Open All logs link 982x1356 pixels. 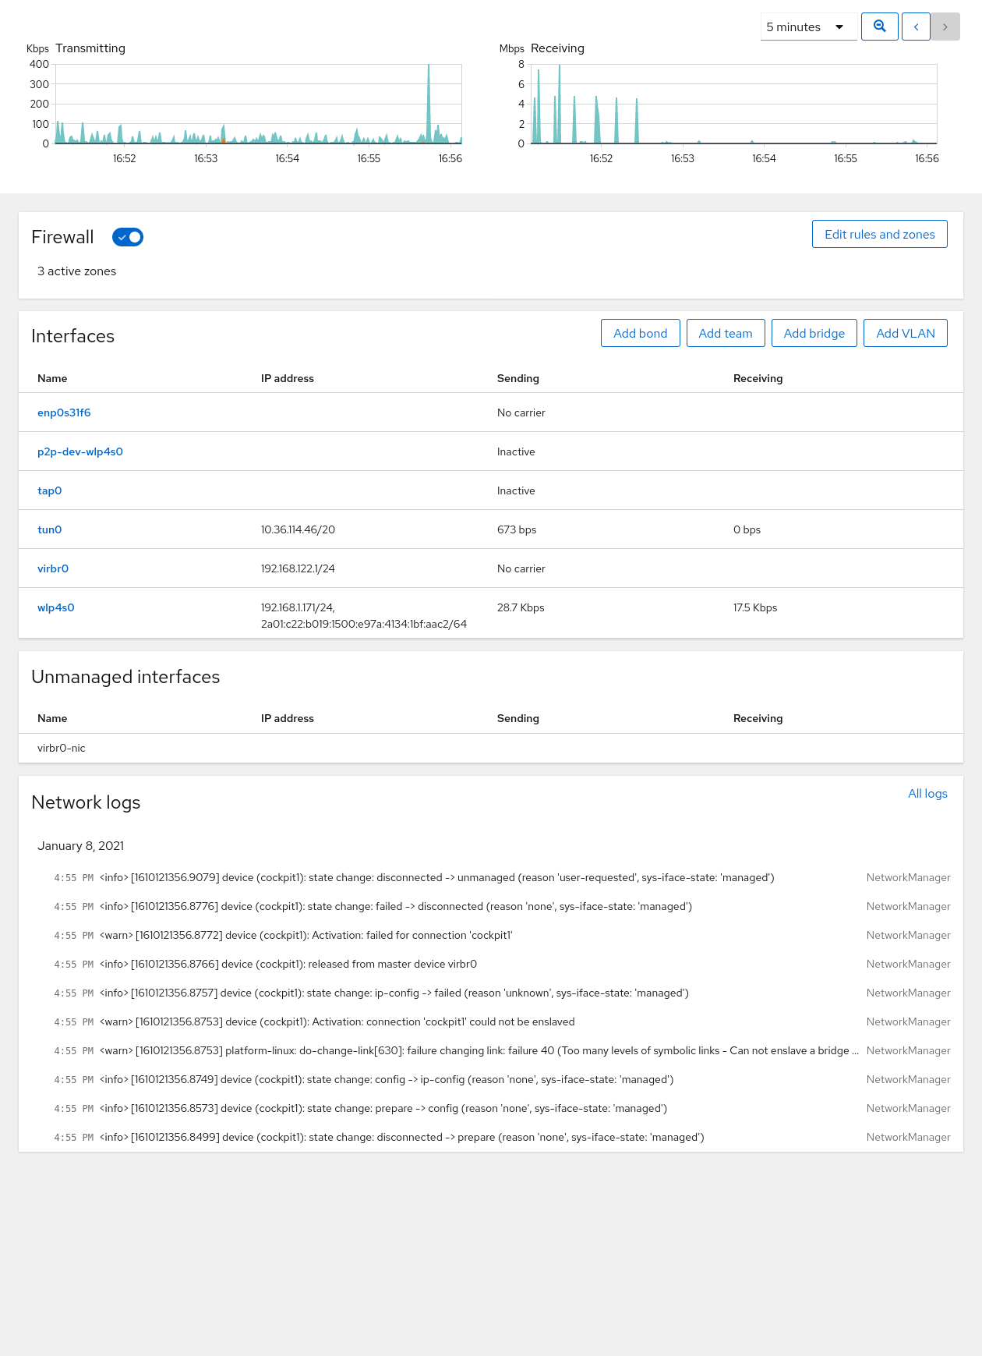point(927,793)
